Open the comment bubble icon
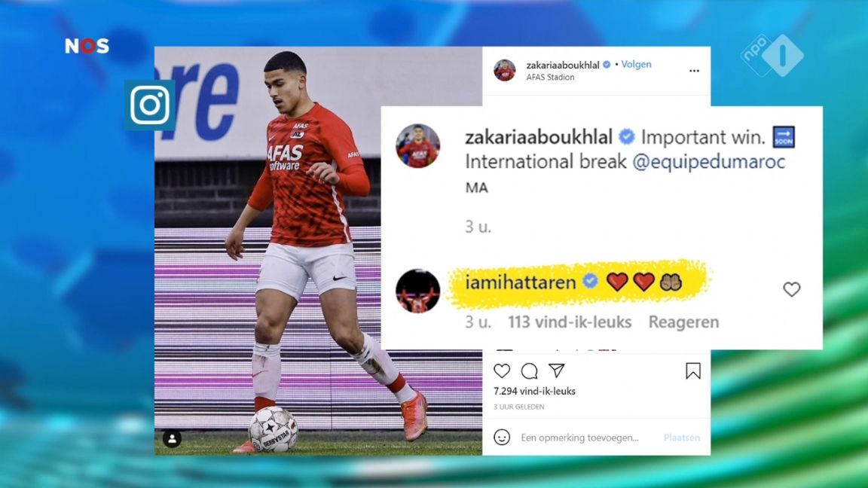 tap(529, 371)
